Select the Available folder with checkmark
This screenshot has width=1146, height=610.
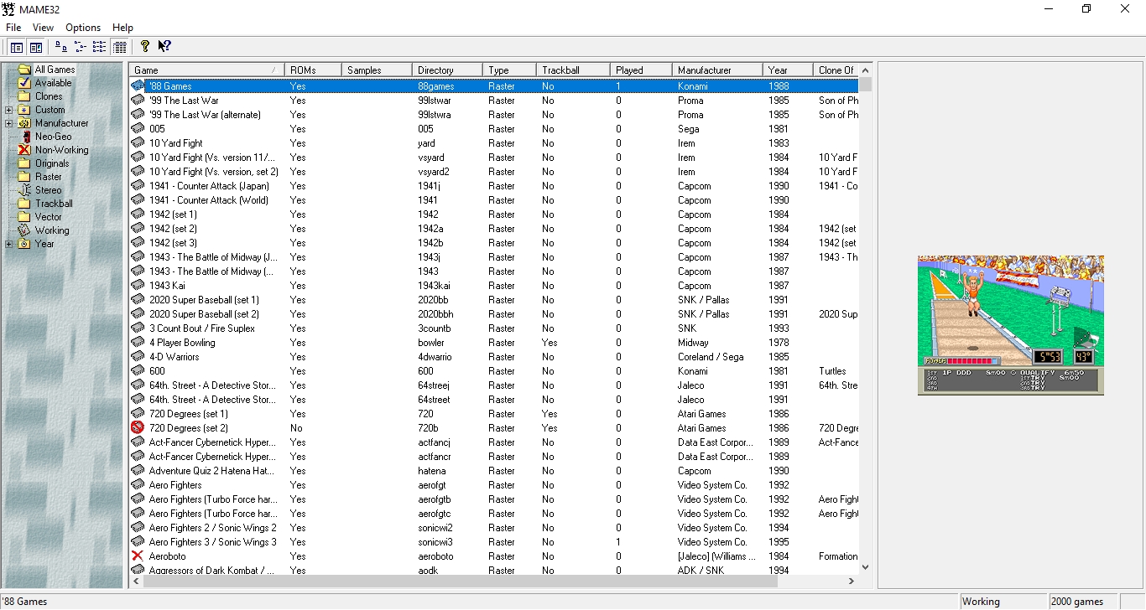pos(53,83)
